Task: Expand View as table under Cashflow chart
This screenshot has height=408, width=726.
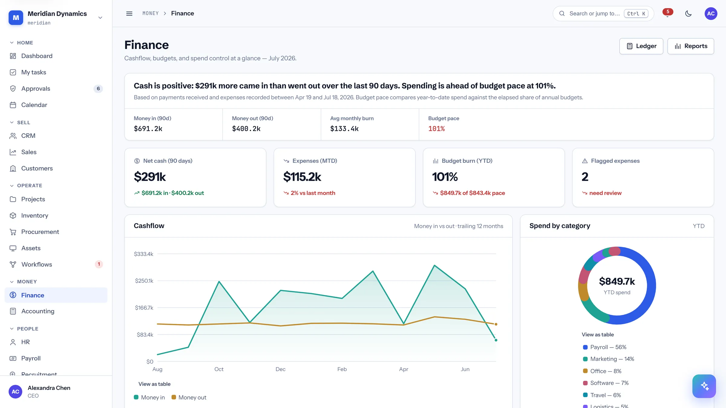Action: point(154,384)
